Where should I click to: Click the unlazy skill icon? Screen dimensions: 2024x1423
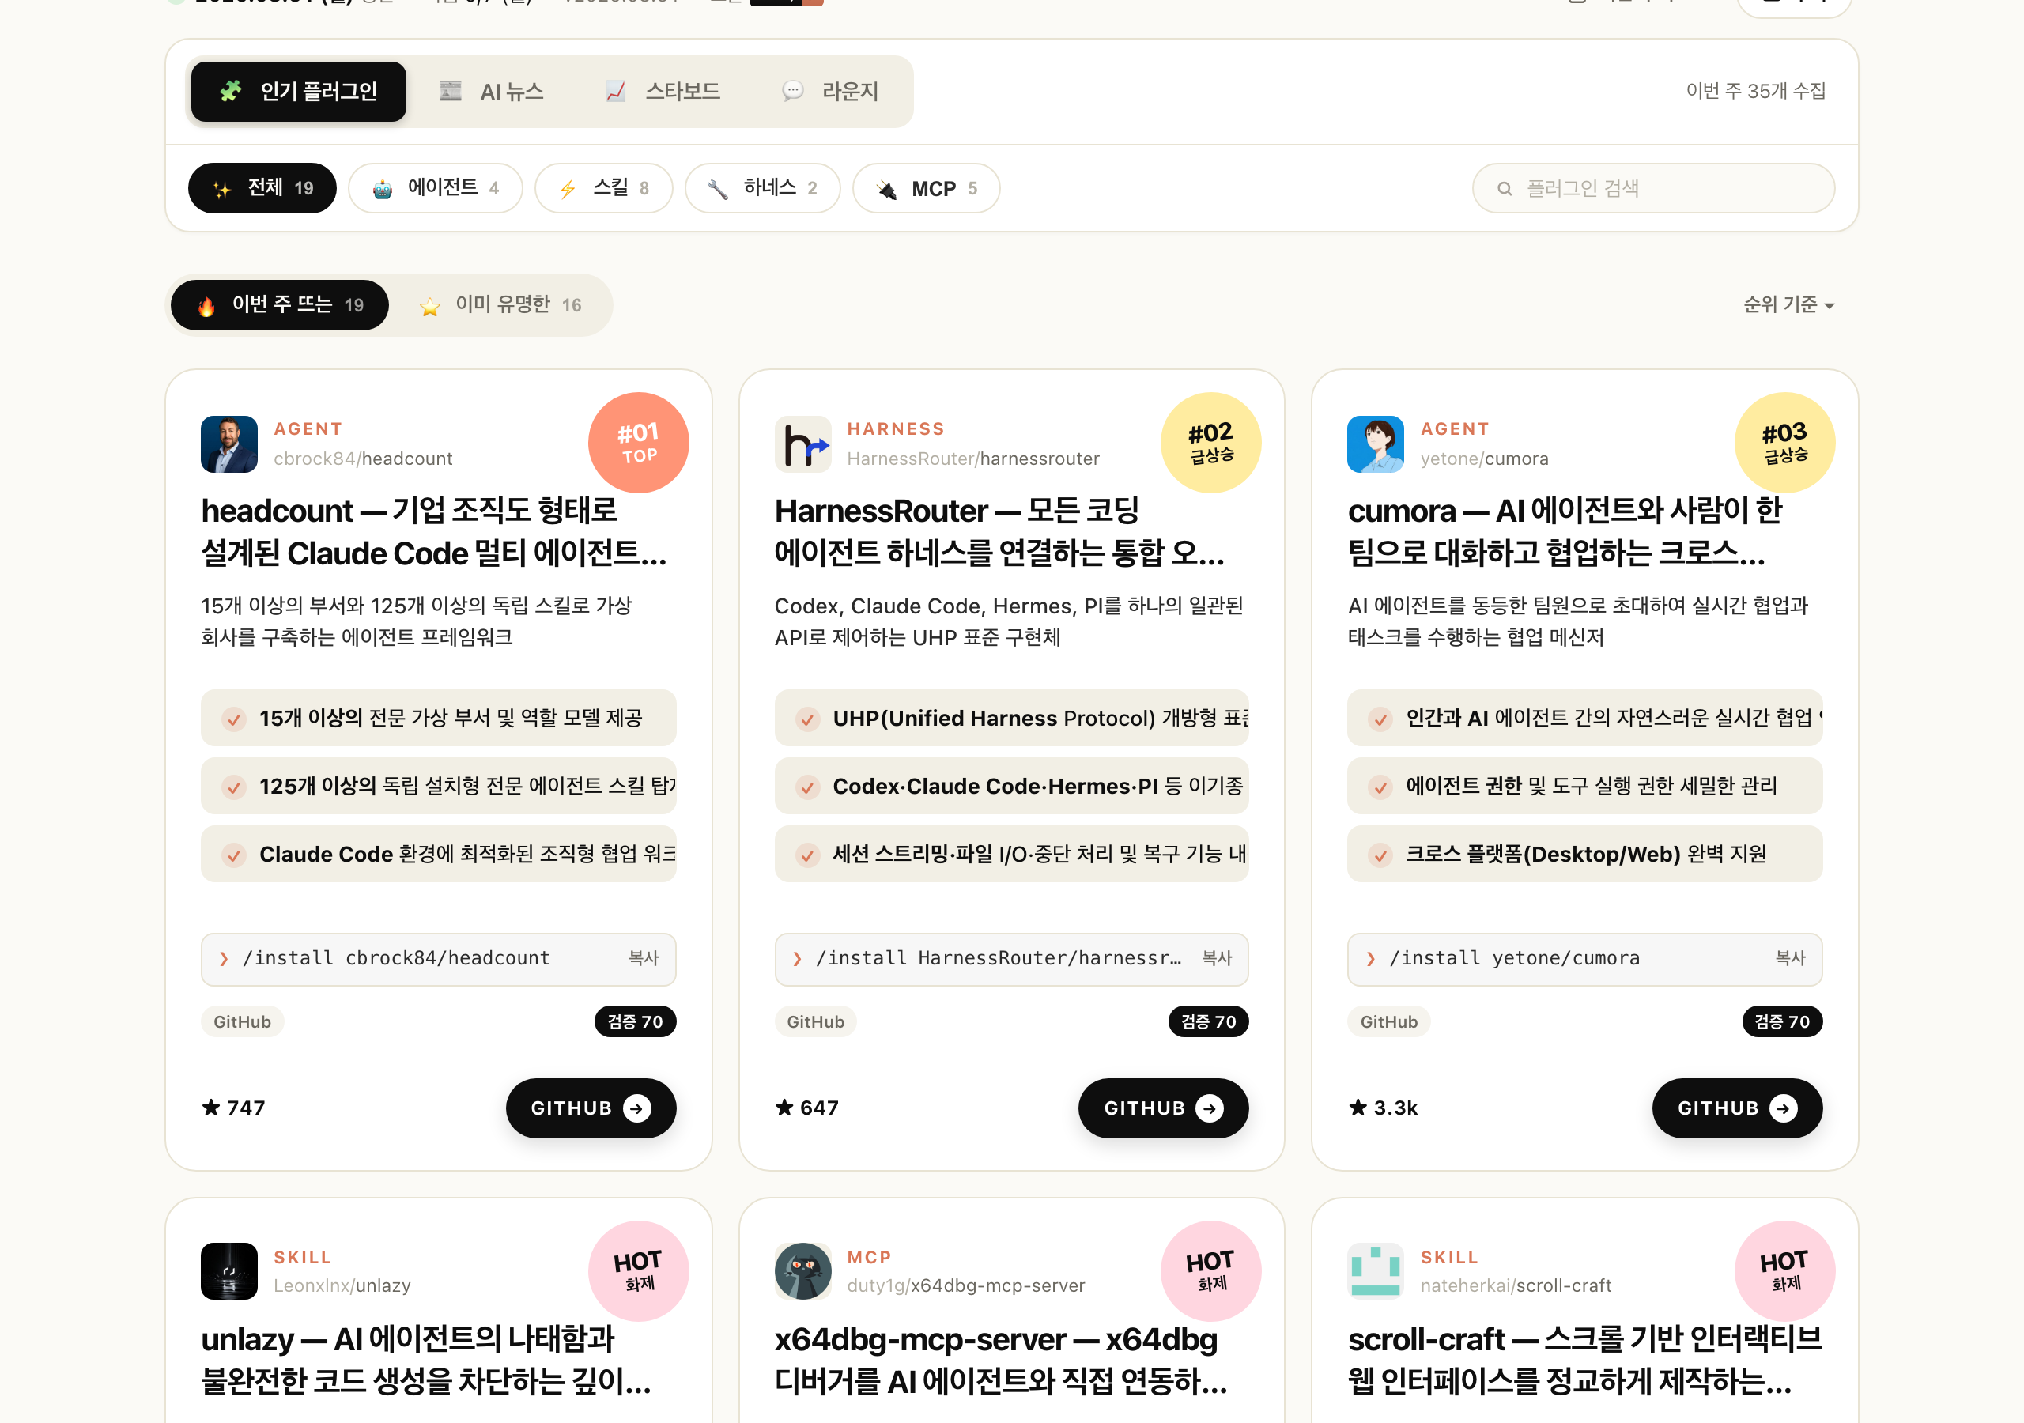(x=229, y=1271)
